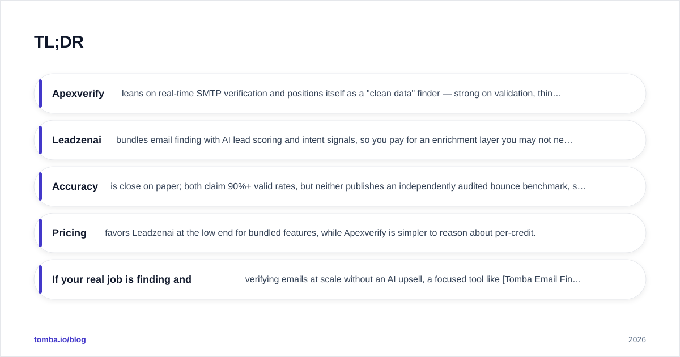
Task: Click the TL;DR heading
Action: (59, 42)
